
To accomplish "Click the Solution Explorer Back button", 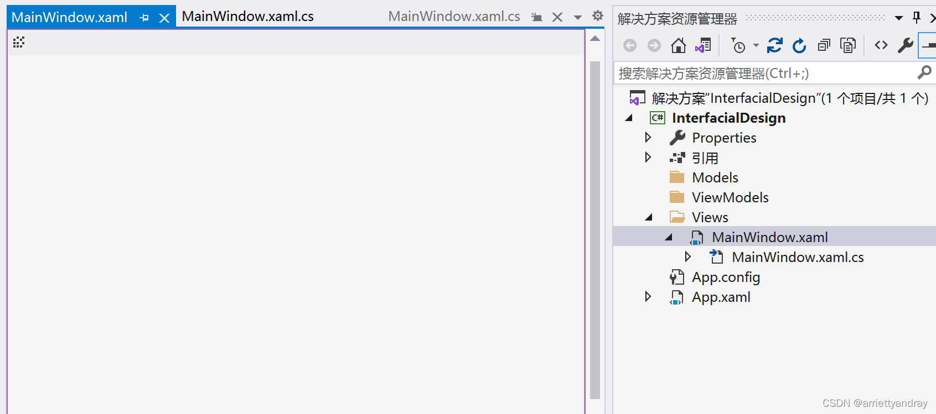I will tap(630, 45).
